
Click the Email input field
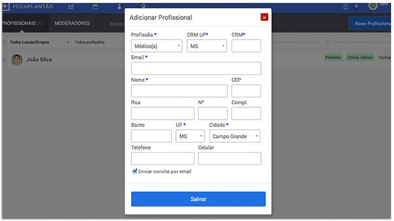coord(196,68)
